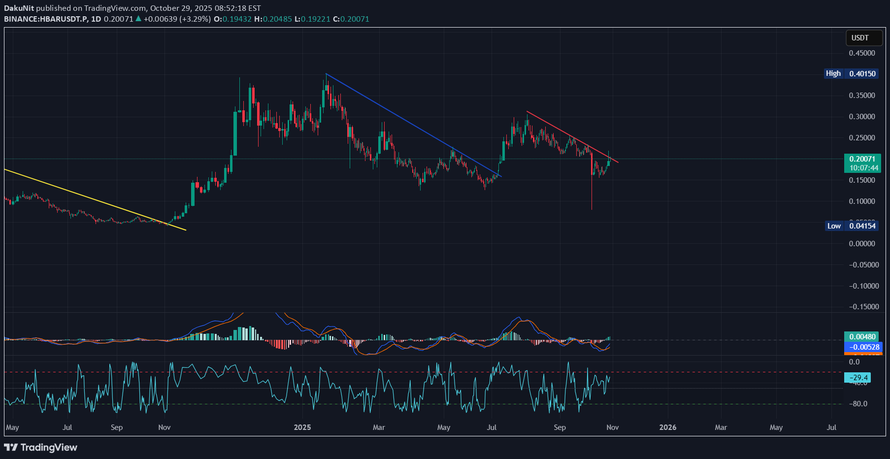Select the green current price label 0.20071

[862, 159]
